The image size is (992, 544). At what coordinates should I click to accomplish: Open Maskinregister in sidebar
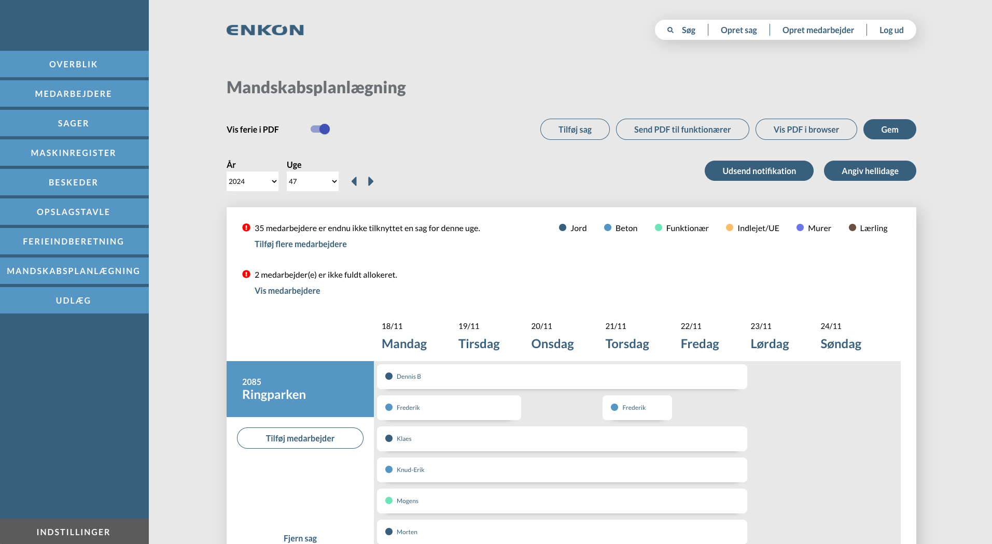click(74, 153)
